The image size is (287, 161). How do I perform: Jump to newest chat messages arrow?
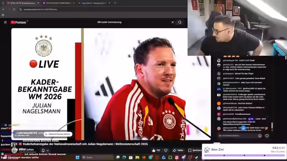click(x=243, y=128)
